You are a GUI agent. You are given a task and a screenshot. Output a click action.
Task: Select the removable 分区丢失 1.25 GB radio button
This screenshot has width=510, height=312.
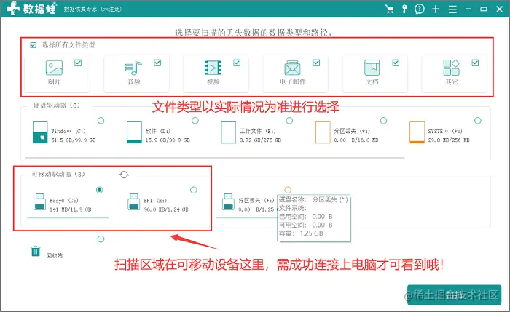point(288,189)
